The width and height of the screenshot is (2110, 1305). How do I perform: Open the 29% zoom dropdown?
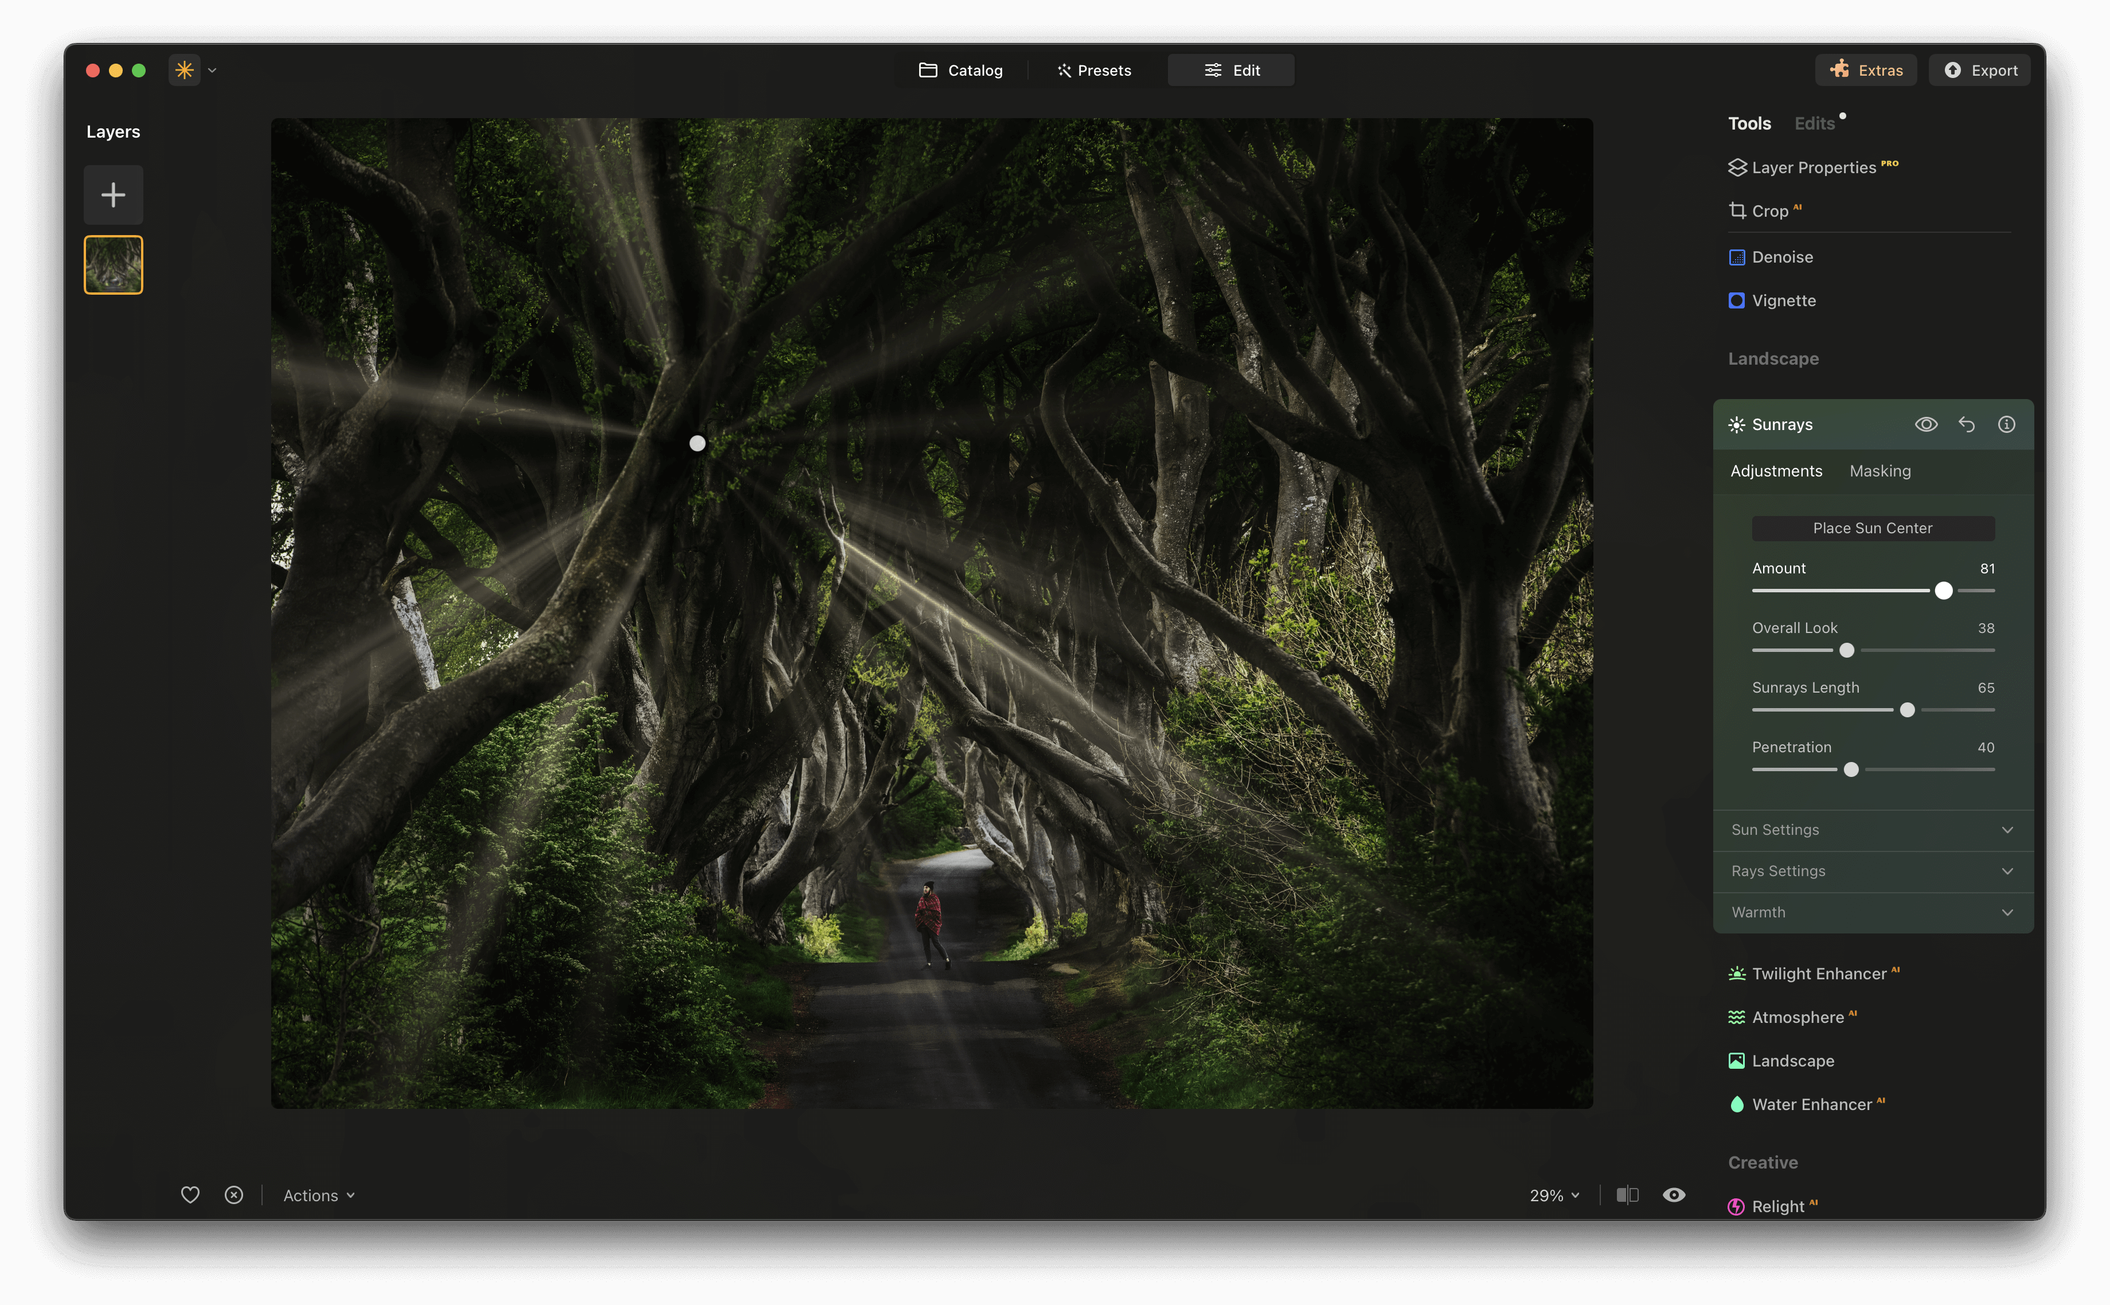pyautogui.click(x=1554, y=1195)
